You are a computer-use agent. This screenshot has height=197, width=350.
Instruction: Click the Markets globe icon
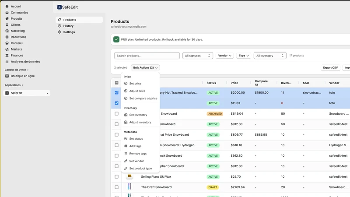(x=7, y=49)
